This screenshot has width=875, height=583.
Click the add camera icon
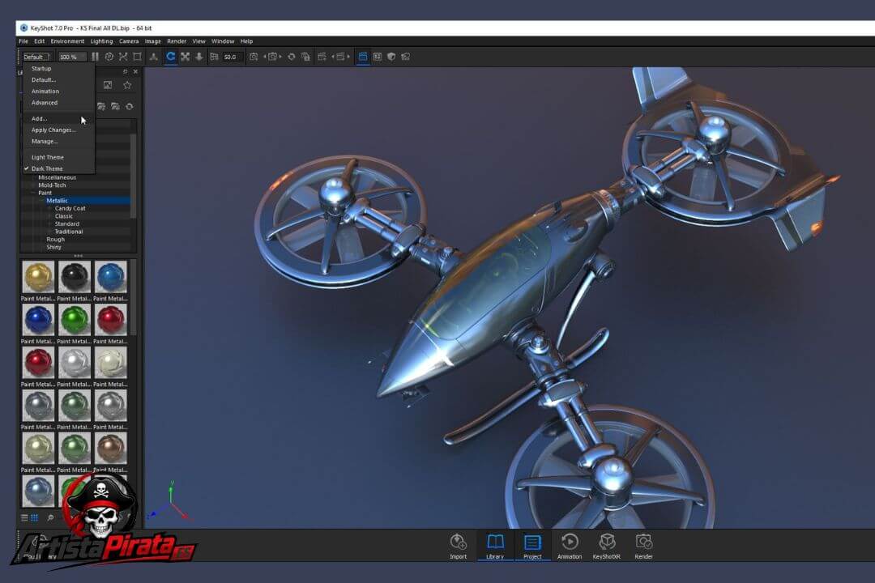tap(254, 57)
